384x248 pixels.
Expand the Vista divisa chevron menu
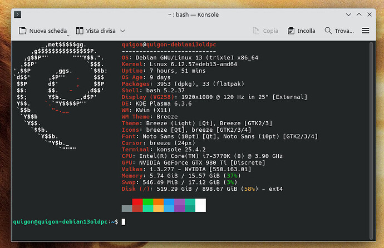(122, 31)
